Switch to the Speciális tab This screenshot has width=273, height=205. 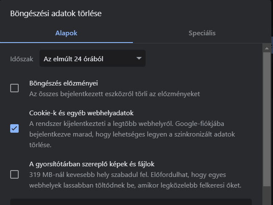pos(202,33)
